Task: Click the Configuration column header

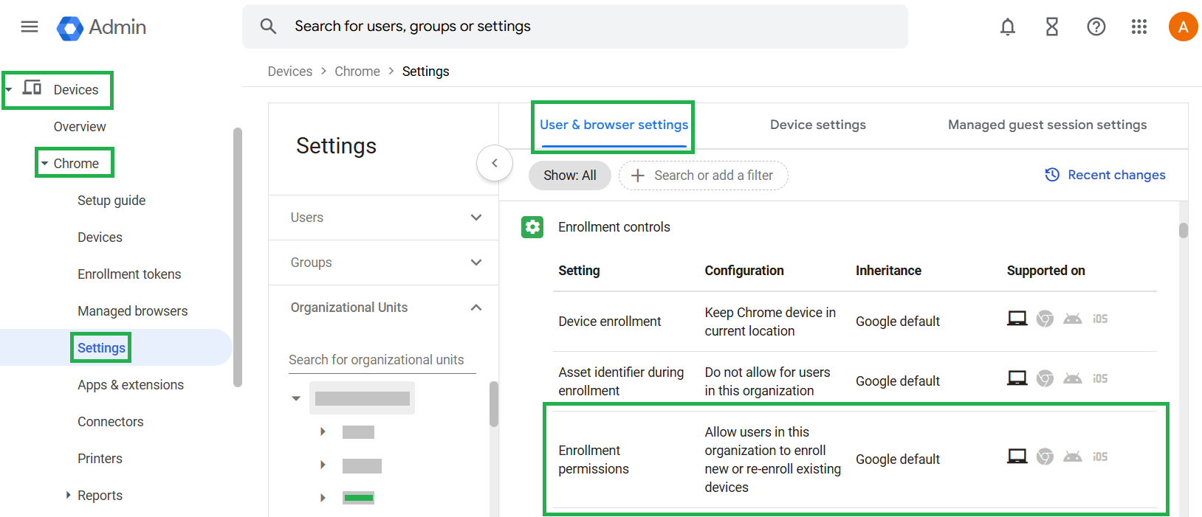Action: (x=744, y=271)
